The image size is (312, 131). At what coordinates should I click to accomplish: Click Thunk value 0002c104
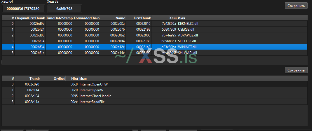coord(32,96)
